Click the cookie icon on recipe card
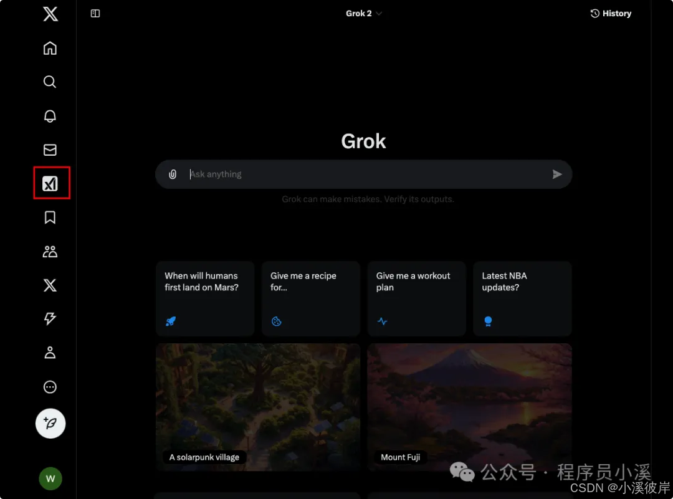673x499 pixels. click(x=277, y=321)
